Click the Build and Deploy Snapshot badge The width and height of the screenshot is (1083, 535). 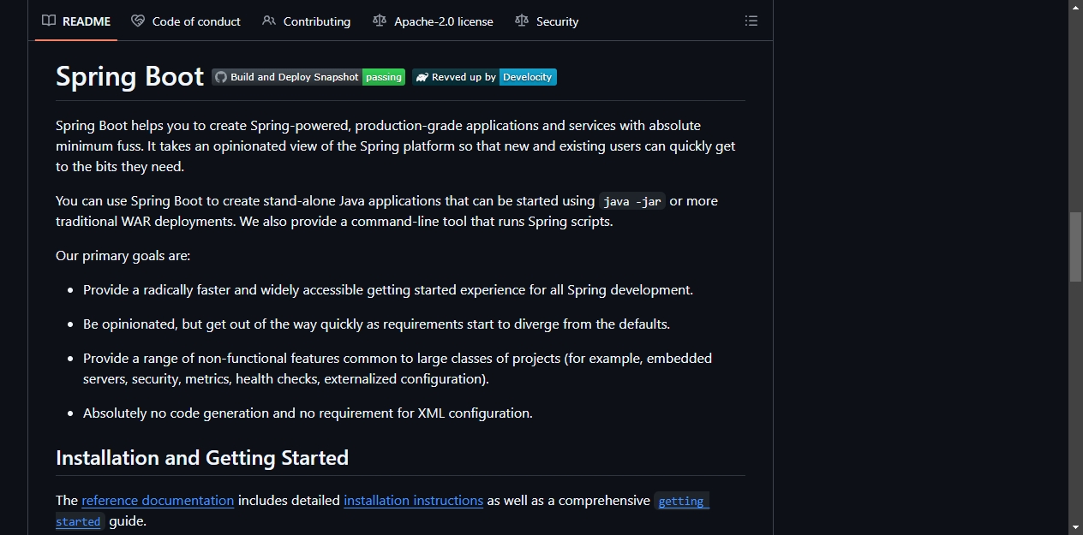(308, 77)
